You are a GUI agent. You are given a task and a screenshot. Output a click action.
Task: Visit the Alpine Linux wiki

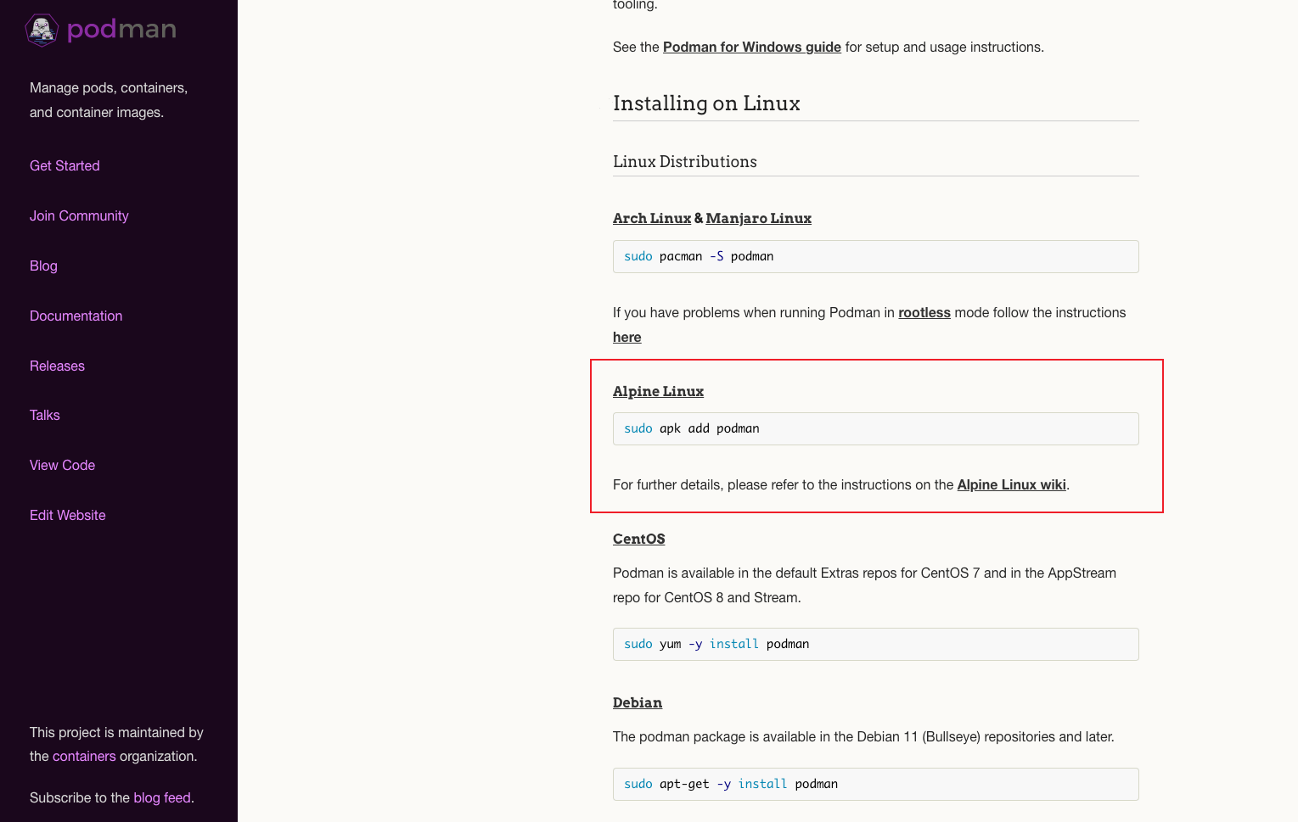click(1011, 484)
